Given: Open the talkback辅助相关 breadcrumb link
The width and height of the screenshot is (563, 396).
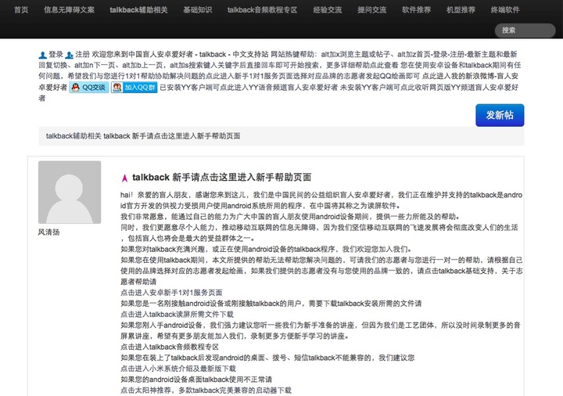Looking at the screenshot, I should coord(74,136).
